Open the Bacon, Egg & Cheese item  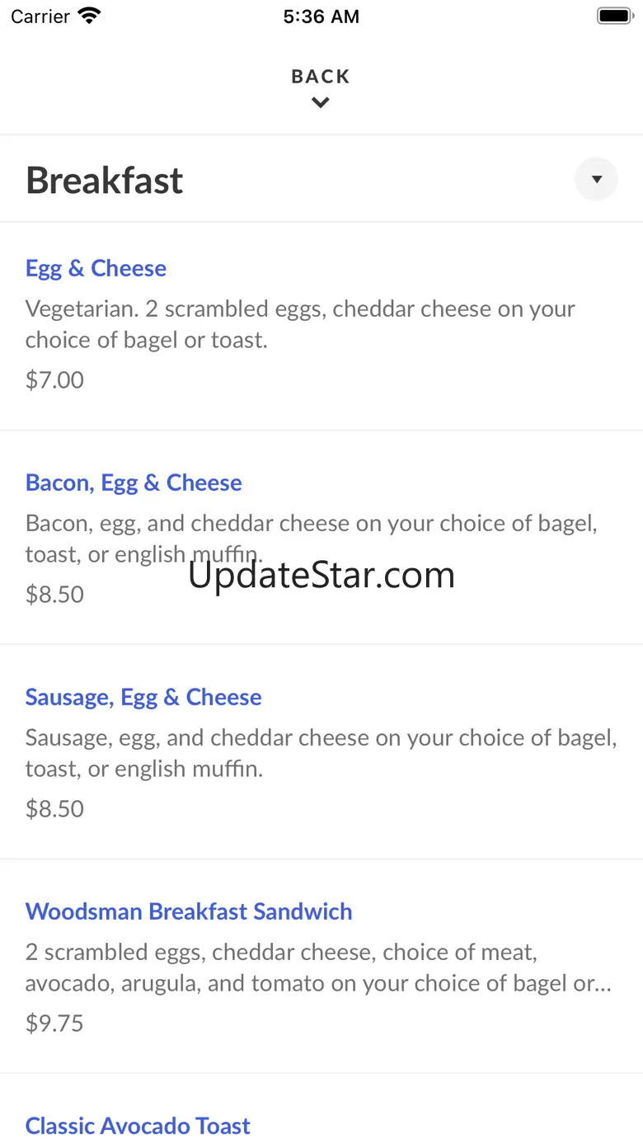tap(134, 483)
